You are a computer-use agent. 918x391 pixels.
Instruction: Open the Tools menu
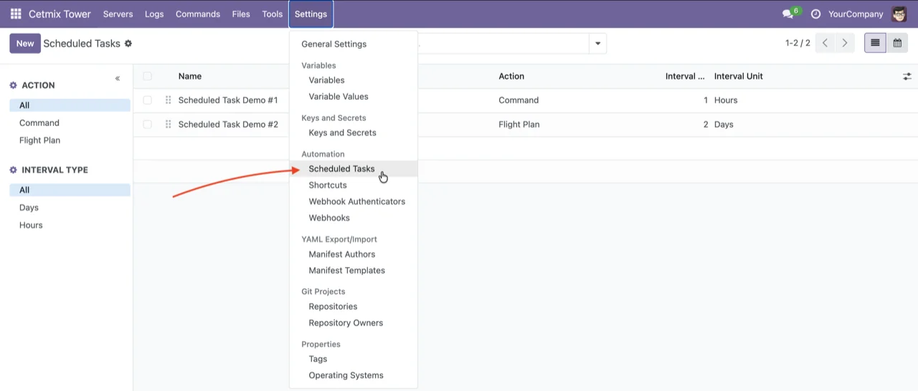(x=273, y=14)
